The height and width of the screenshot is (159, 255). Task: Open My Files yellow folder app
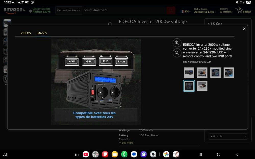point(115,154)
